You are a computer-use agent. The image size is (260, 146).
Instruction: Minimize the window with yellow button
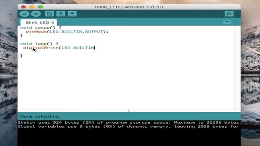coord(32,7)
